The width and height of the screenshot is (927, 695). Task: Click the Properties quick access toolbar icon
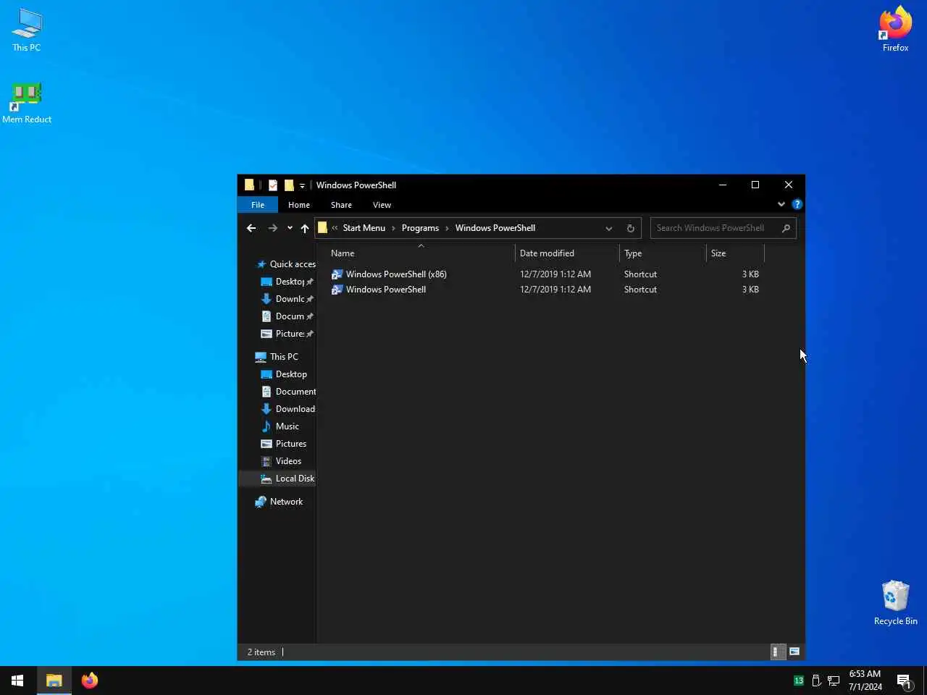click(x=272, y=185)
